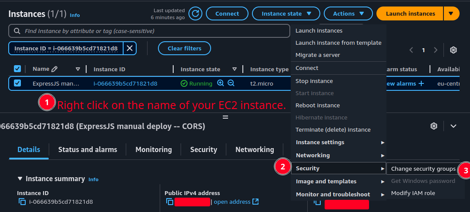
Task: Click zoom-out icon next to Running state
Action: pyautogui.click(x=231, y=83)
